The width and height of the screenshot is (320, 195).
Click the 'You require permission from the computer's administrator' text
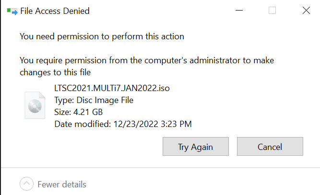[x=147, y=60]
